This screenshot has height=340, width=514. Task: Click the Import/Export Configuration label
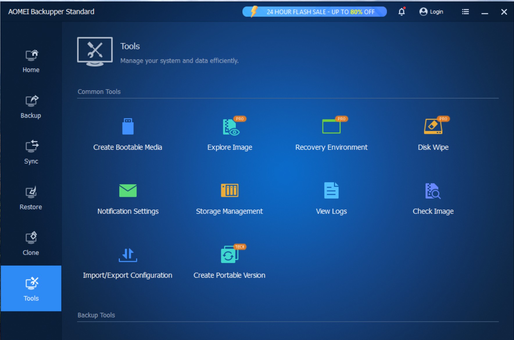128,275
